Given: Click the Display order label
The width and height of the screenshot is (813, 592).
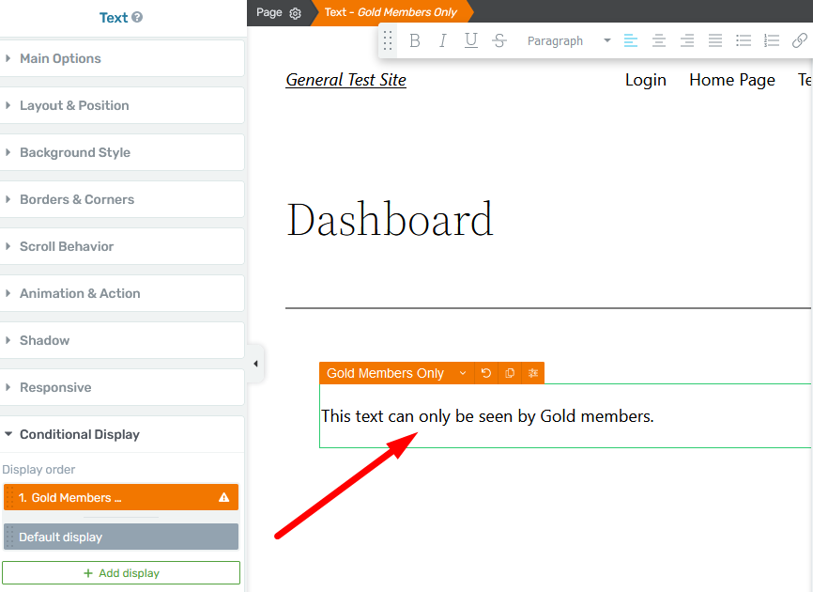Looking at the screenshot, I should point(38,470).
